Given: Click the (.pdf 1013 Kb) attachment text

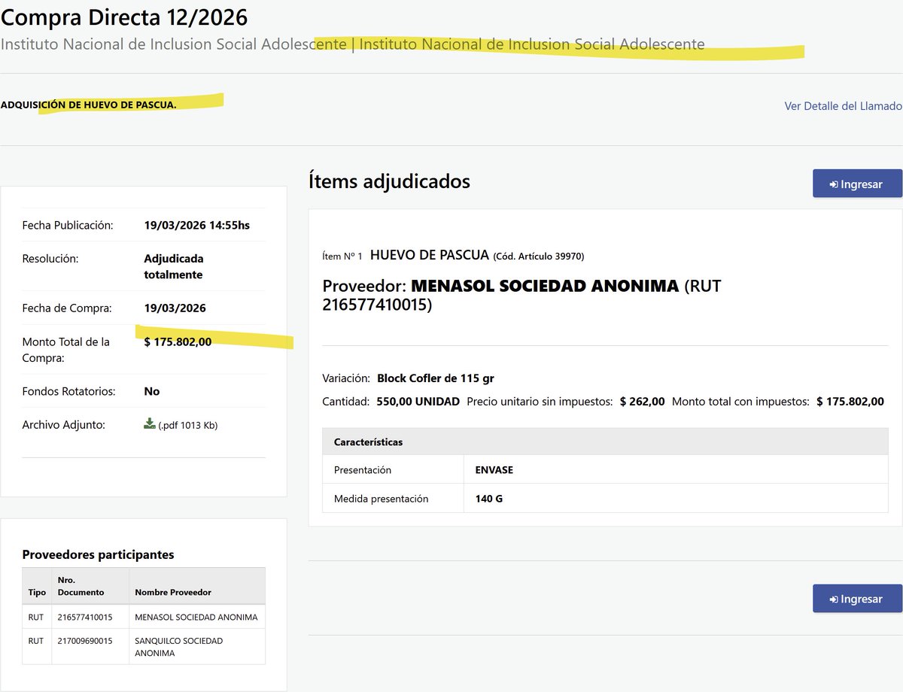Looking at the screenshot, I should [x=187, y=425].
